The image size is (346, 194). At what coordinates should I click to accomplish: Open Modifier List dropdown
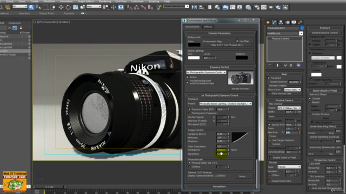[x=285, y=33]
